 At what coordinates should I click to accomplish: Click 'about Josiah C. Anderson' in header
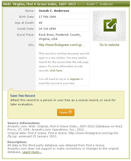point(95,4)
